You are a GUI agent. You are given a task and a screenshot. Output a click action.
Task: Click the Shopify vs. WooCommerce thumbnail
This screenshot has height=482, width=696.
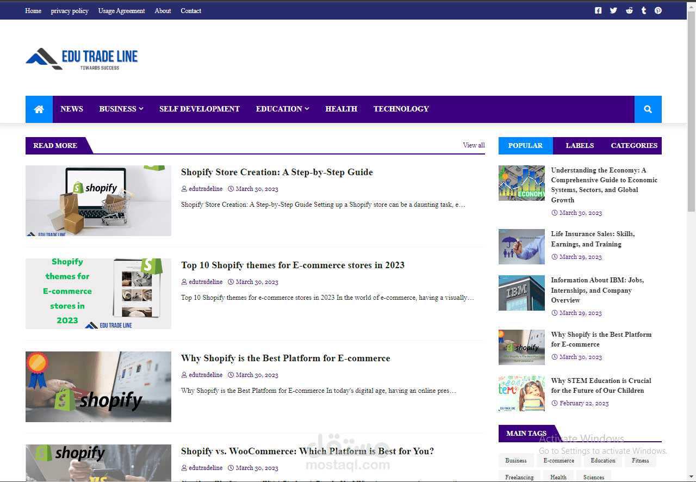click(98, 463)
